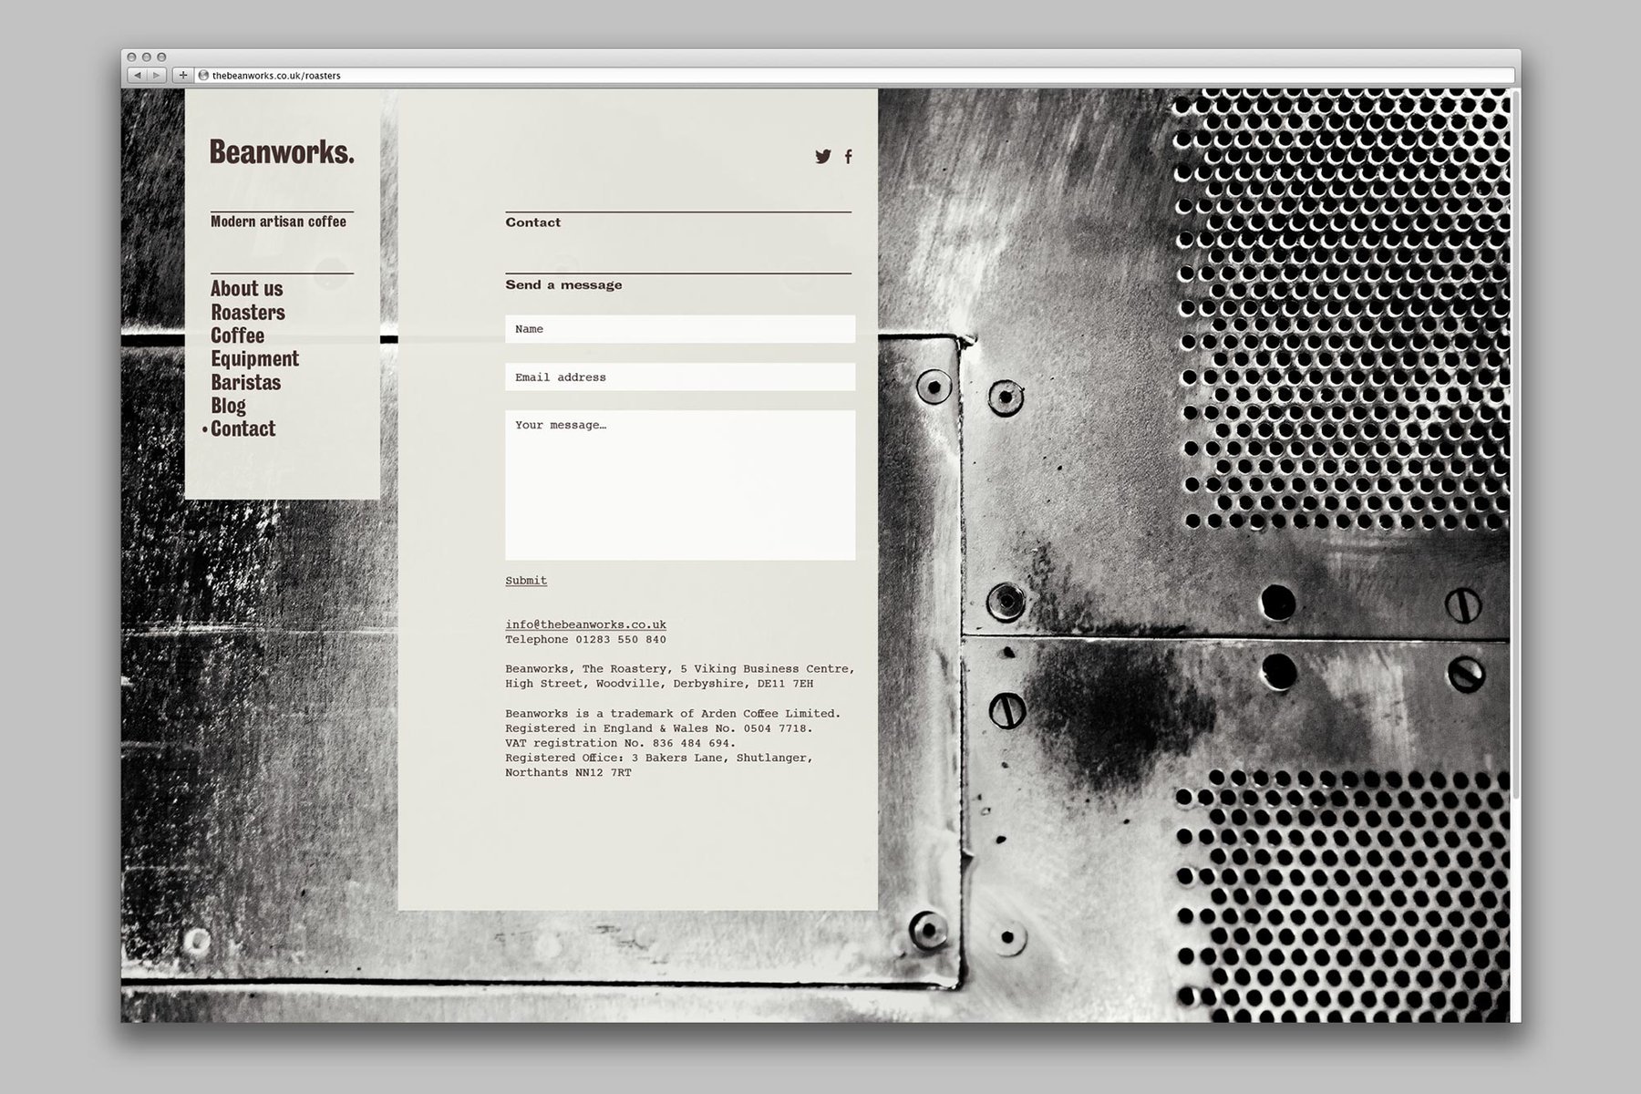
Task: Click the browser URL address bar
Action: click(x=820, y=76)
